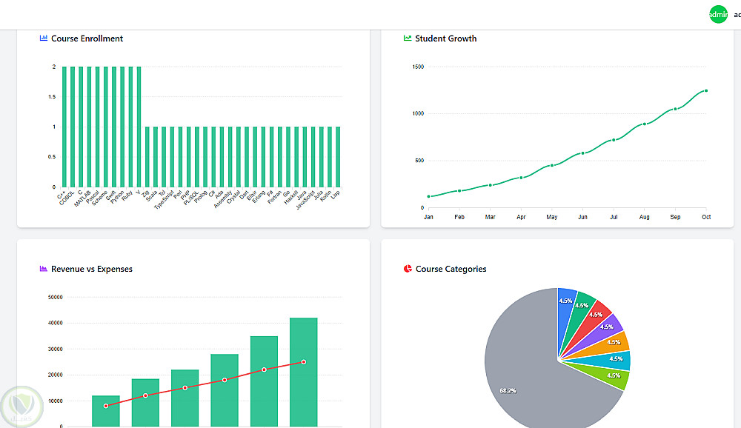This screenshot has height=428, width=741.
Task: Click the Revenue vs Expenses area chart icon
Action: click(44, 268)
